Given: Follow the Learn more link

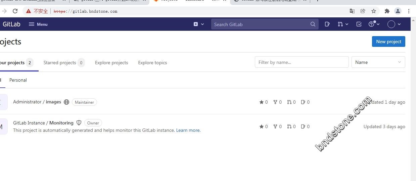Looking at the screenshot, I should coord(188,130).
